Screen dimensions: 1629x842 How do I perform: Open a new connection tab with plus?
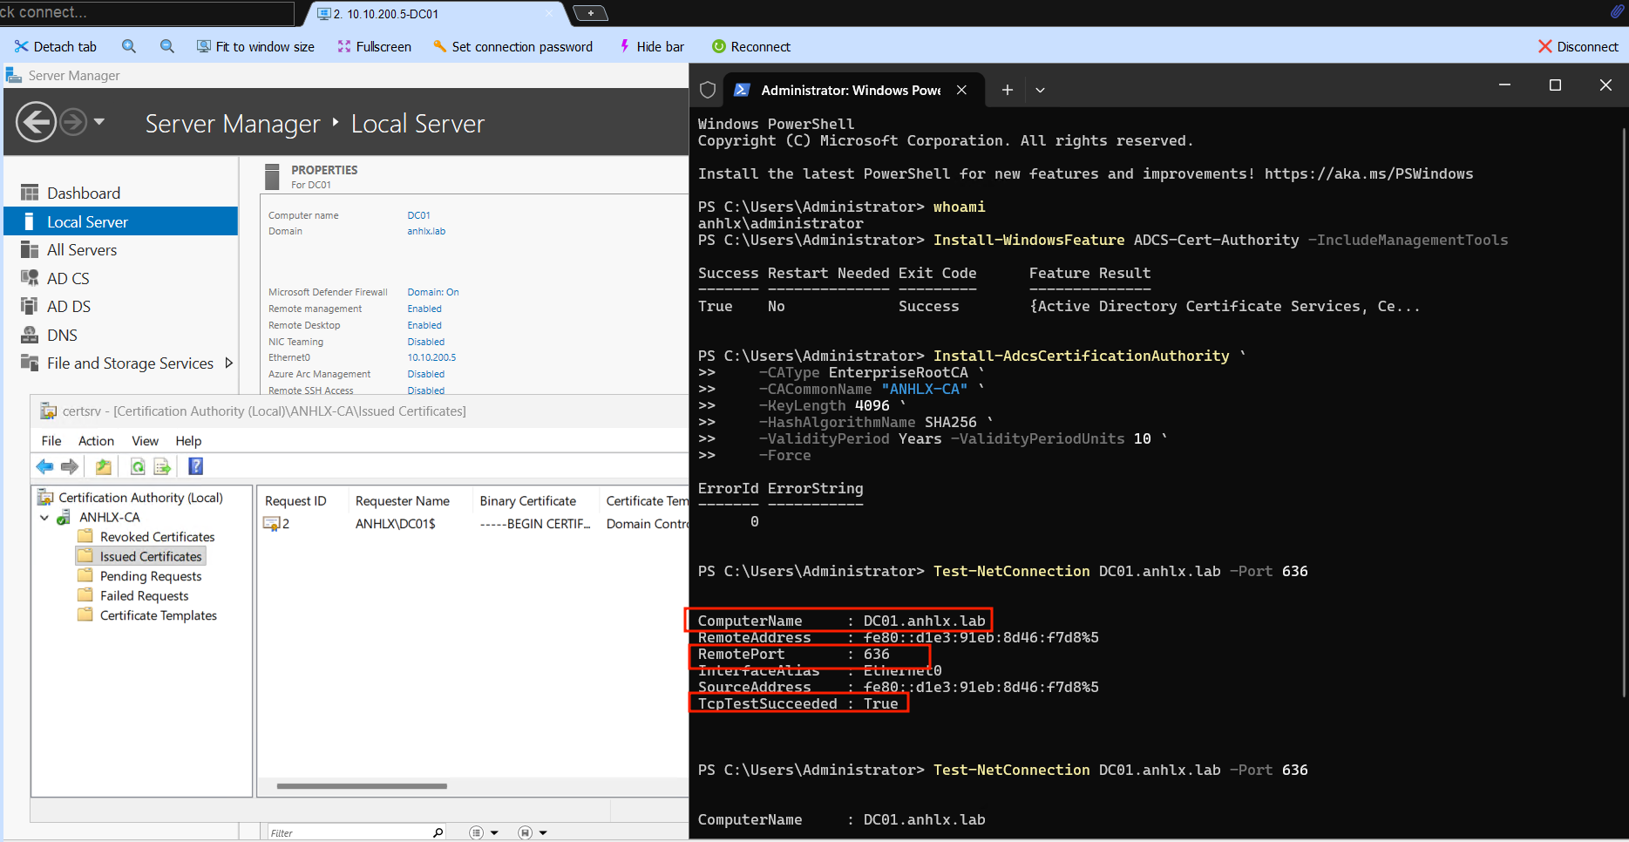[x=591, y=13]
